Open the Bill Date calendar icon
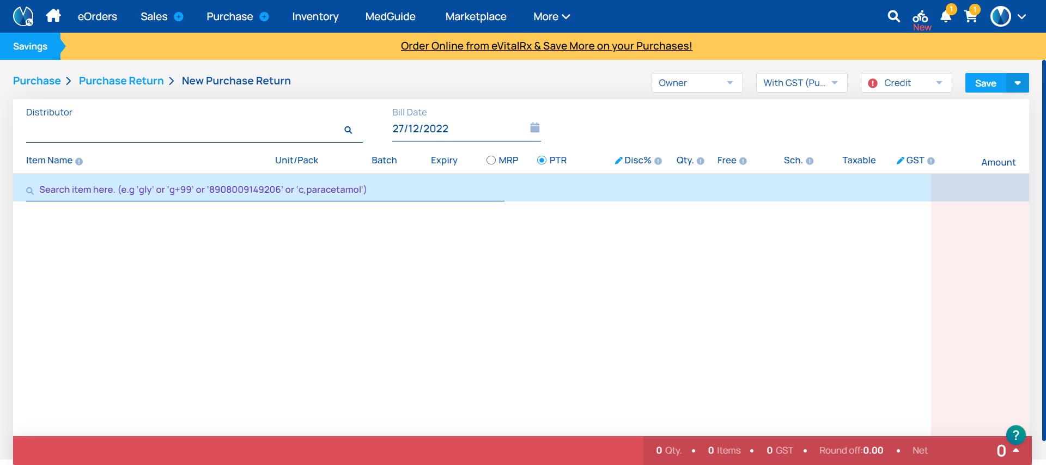The height and width of the screenshot is (465, 1046). (x=534, y=127)
